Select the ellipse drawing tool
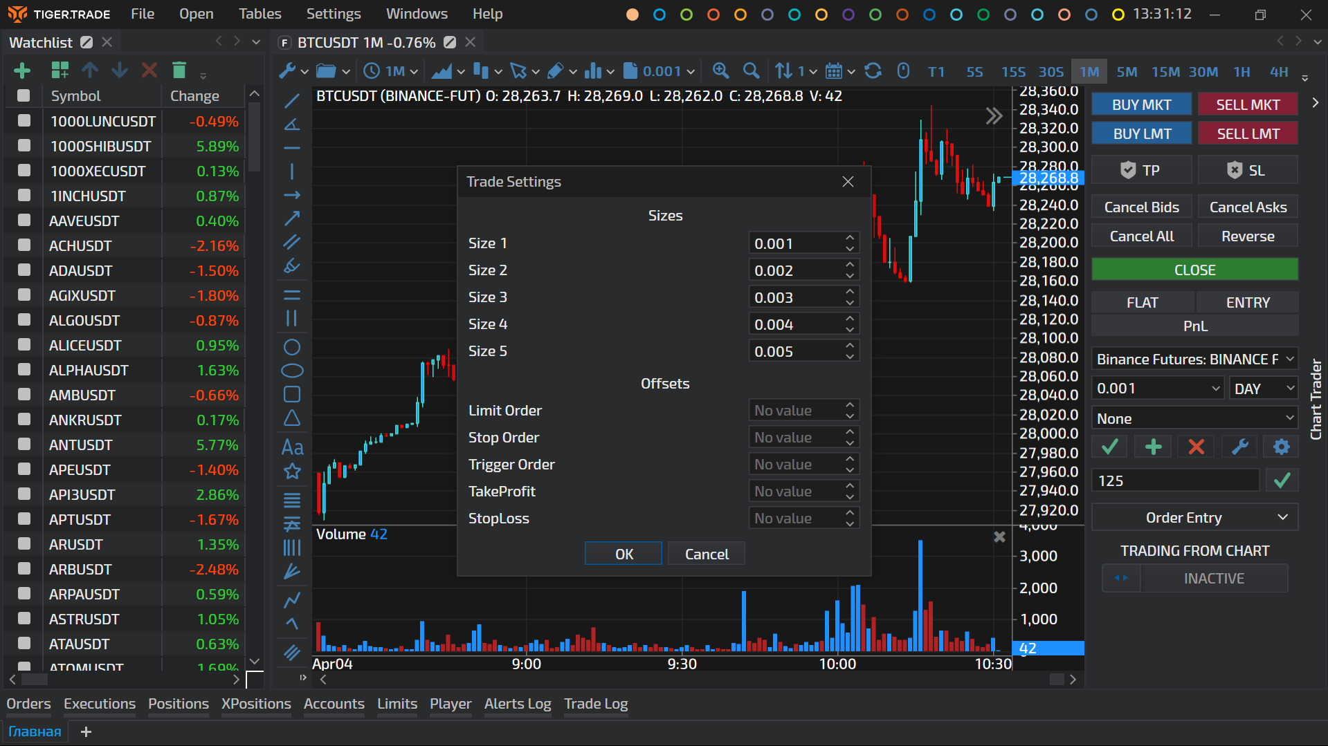1328x746 pixels. point(292,371)
